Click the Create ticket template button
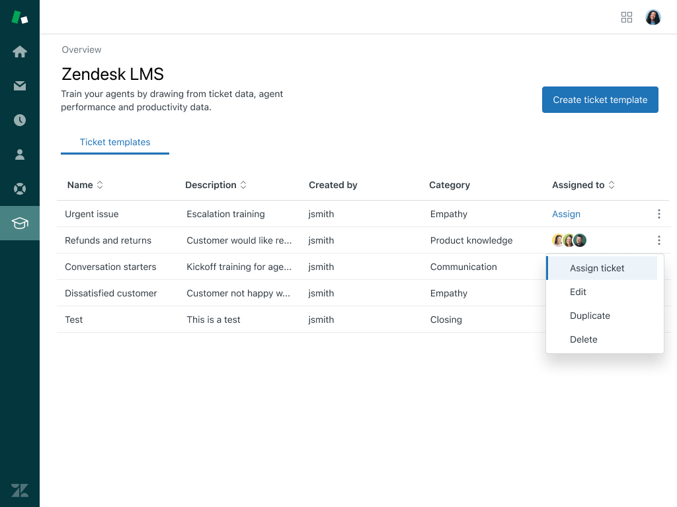This screenshot has width=677, height=507. 600,100
